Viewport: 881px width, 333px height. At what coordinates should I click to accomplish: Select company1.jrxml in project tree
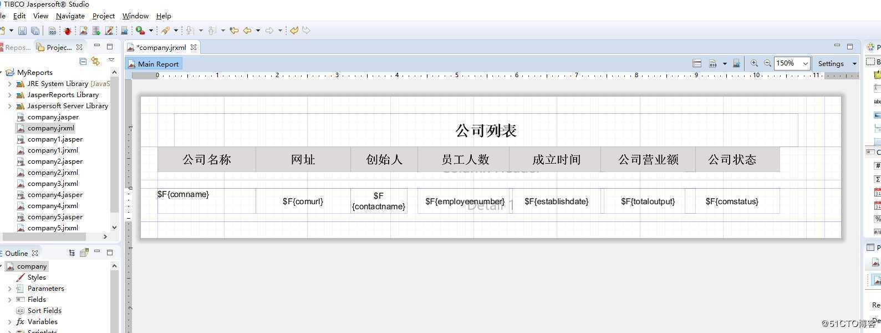[x=53, y=150]
